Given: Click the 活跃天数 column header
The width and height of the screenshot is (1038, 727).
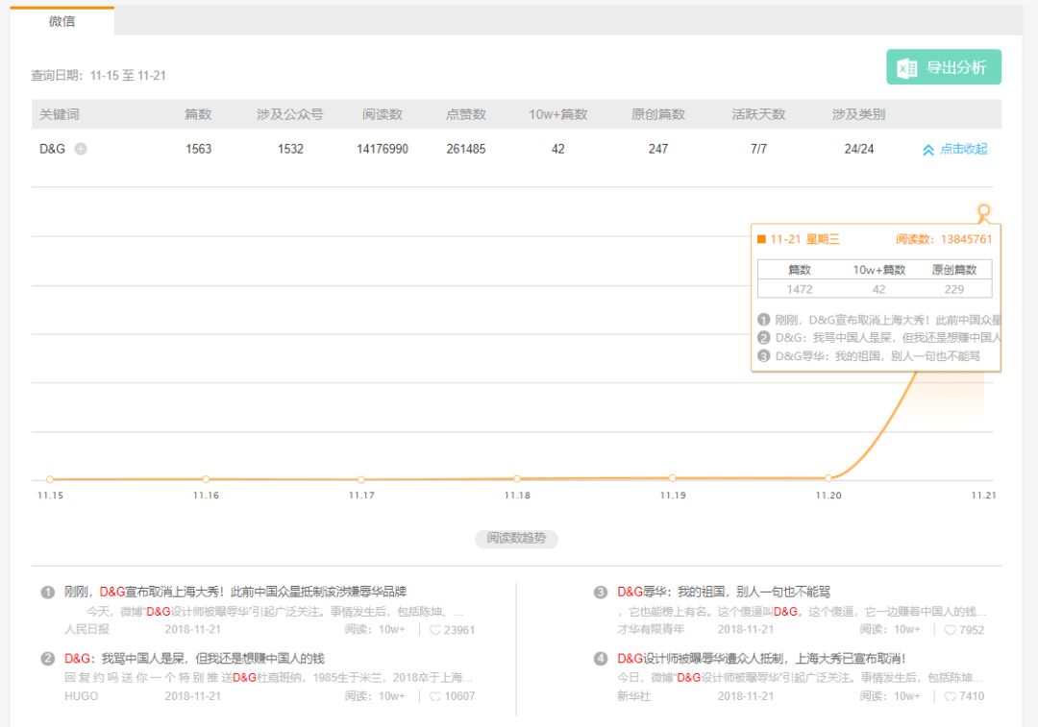Looking at the screenshot, I should click(758, 114).
